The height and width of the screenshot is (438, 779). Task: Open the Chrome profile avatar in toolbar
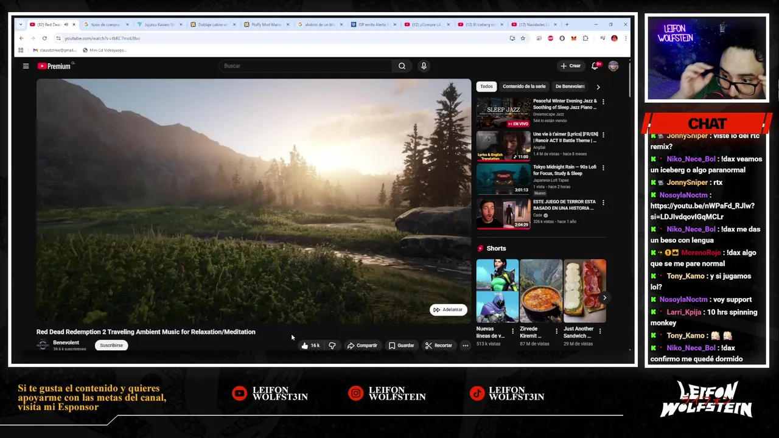click(x=614, y=38)
